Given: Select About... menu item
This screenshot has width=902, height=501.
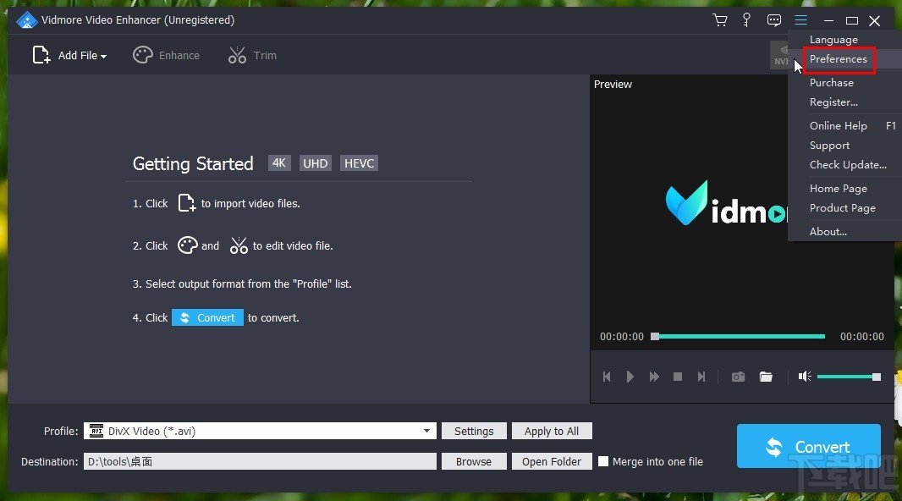Looking at the screenshot, I should tap(828, 232).
